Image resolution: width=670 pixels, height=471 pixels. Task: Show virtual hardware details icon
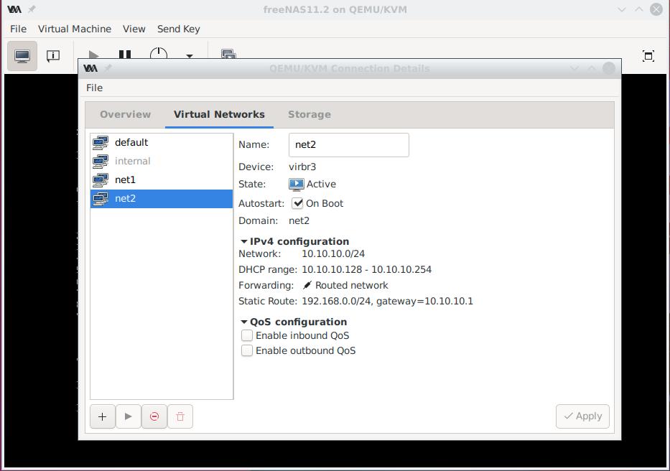click(53, 56)
